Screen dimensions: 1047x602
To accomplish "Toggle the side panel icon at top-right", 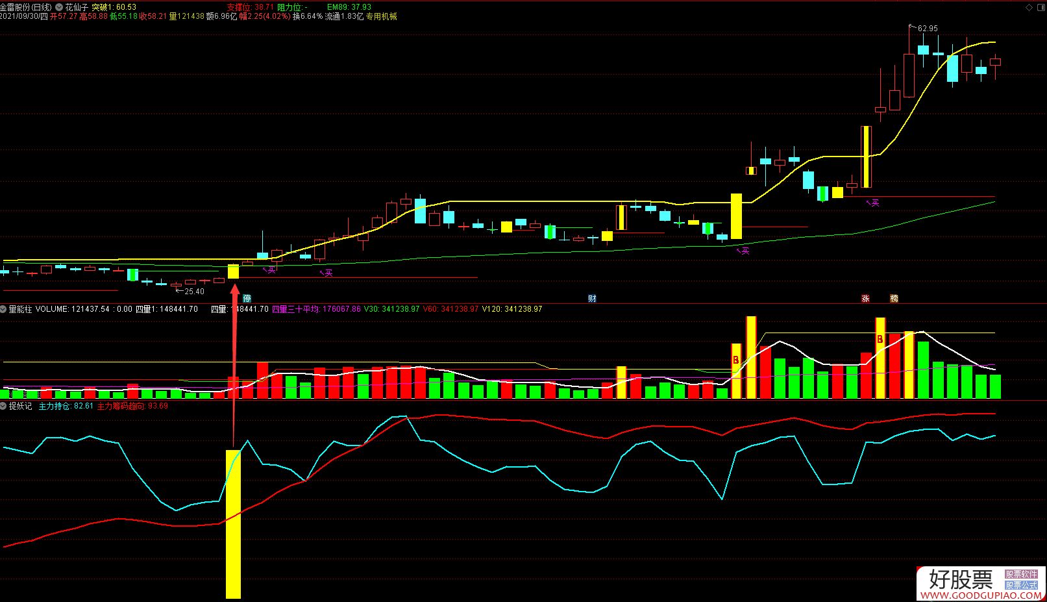I will [x=1040, y=7].
